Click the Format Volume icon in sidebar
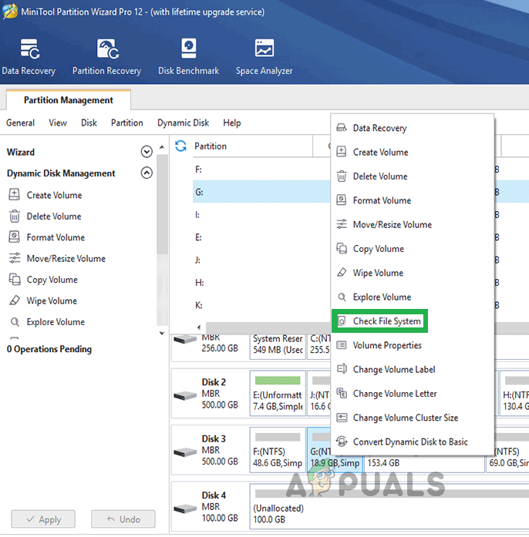529x537 pixels. click(14, 237)
